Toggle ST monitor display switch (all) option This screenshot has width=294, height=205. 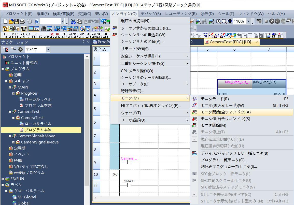coord(226,195)
